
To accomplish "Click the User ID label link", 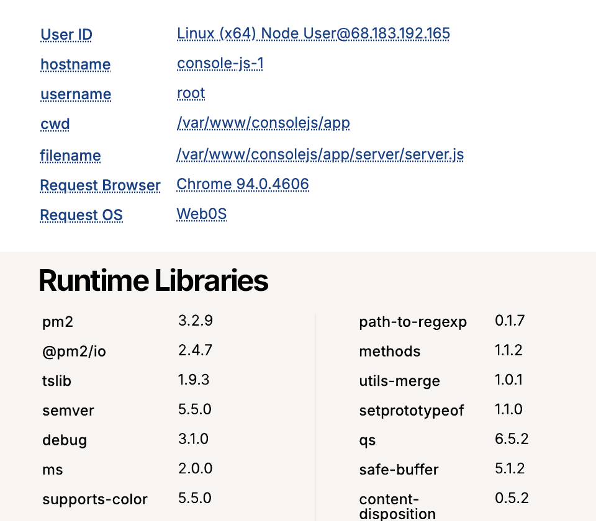I will 66,35.
